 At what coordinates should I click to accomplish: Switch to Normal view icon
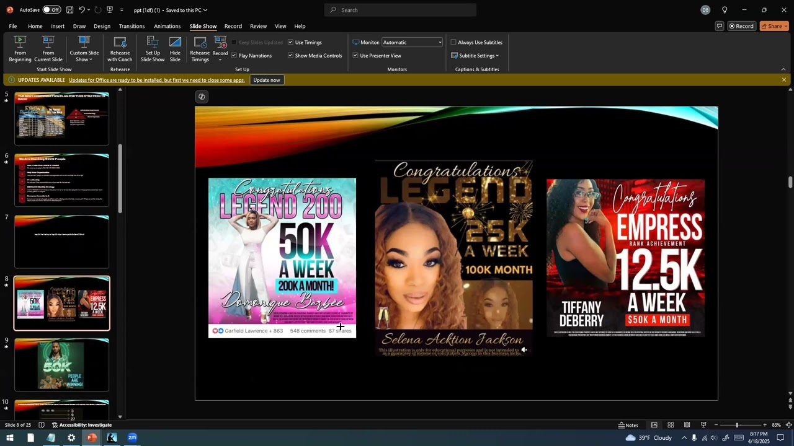pos(654,425)
